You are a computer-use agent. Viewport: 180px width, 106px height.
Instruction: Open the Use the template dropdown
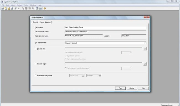tap(145, 43)
